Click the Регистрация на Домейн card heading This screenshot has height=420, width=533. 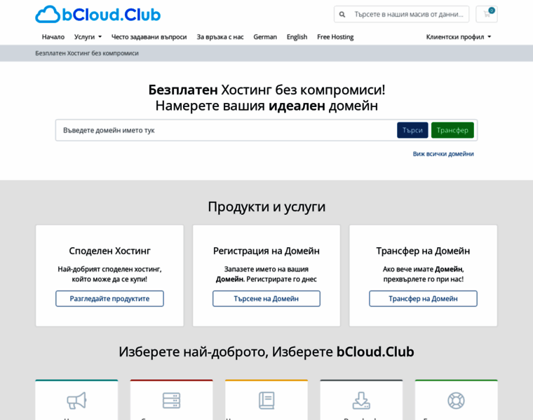(266, 251)
